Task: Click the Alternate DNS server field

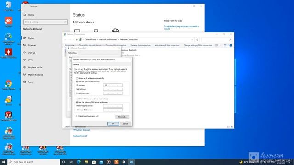Action: point(113,110)
